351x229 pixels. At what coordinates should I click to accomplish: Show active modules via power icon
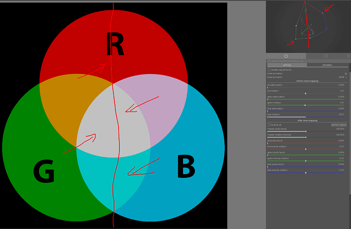(286, 56)
